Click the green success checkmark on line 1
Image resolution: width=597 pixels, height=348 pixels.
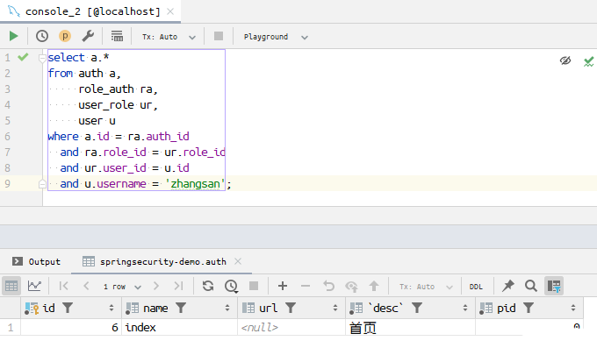tap(23, 57)
